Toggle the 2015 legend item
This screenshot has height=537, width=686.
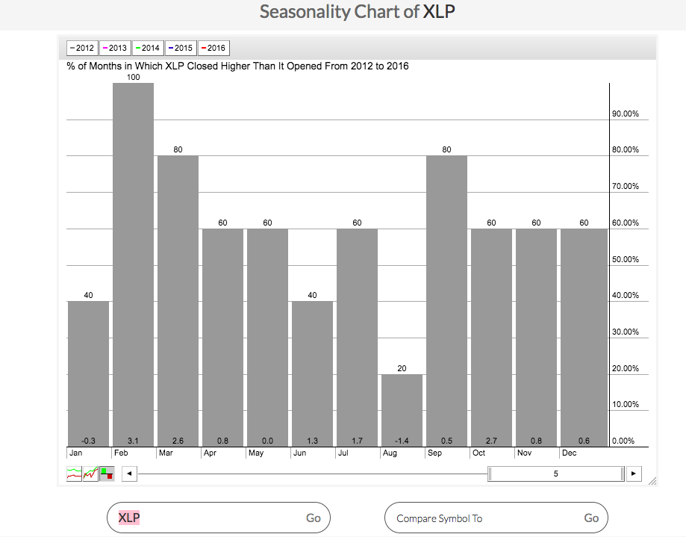pos(181,48)
